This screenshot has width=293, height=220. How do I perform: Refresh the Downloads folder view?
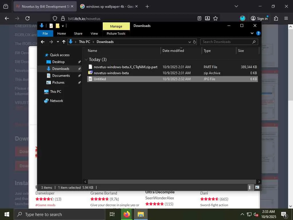point(195,42)
